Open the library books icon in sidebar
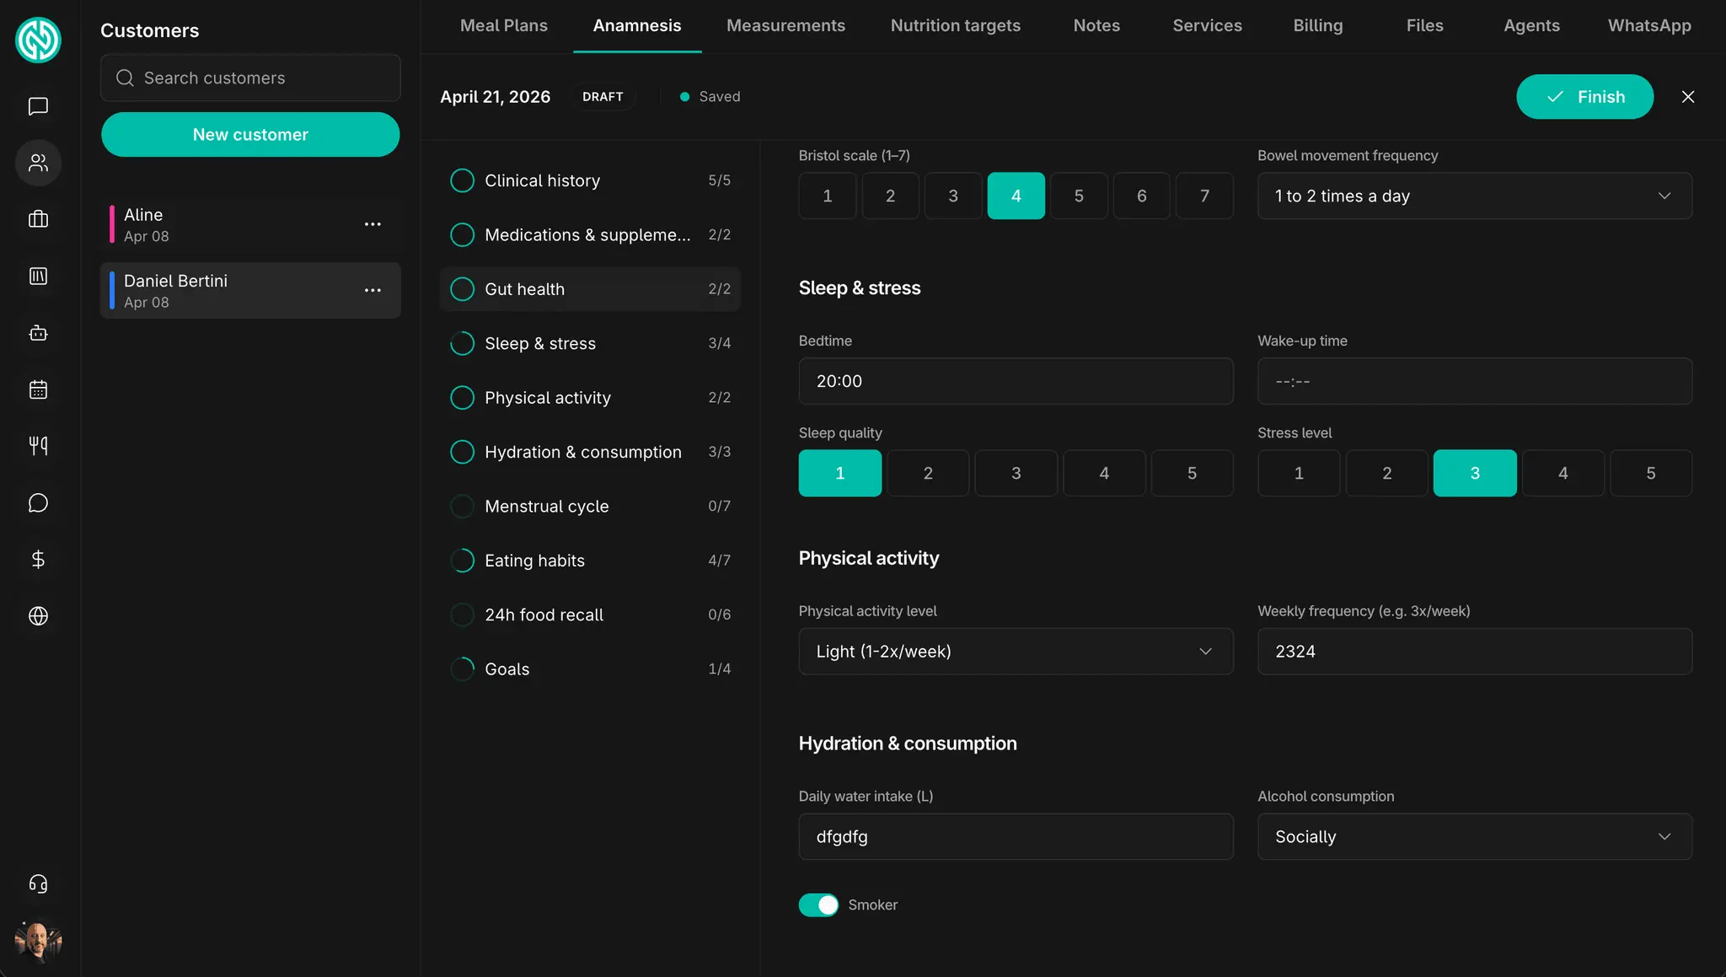 38,276
